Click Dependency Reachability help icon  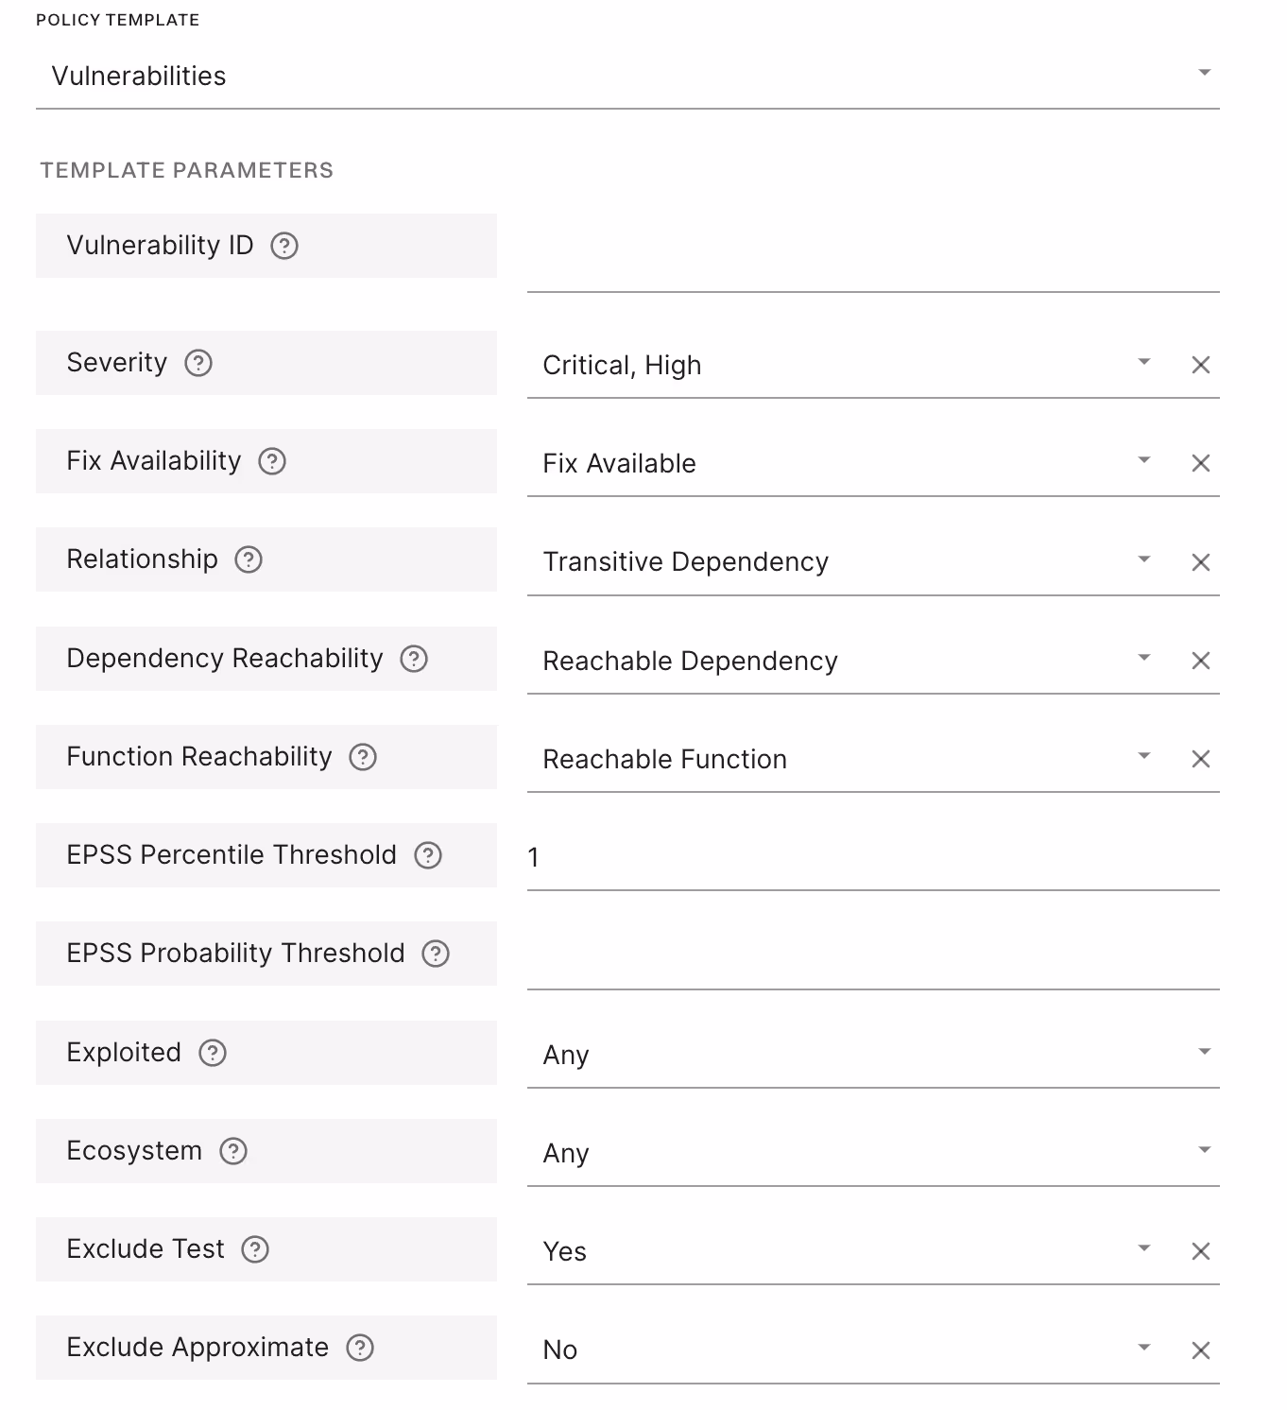(414, 659)
